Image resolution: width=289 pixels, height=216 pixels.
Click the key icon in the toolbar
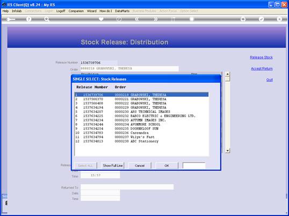click(11, 19)
